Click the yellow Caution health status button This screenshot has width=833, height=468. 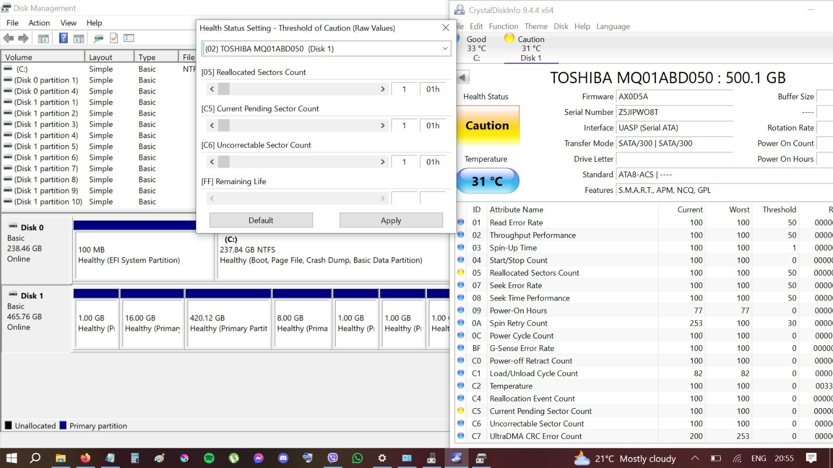[488, 125]
